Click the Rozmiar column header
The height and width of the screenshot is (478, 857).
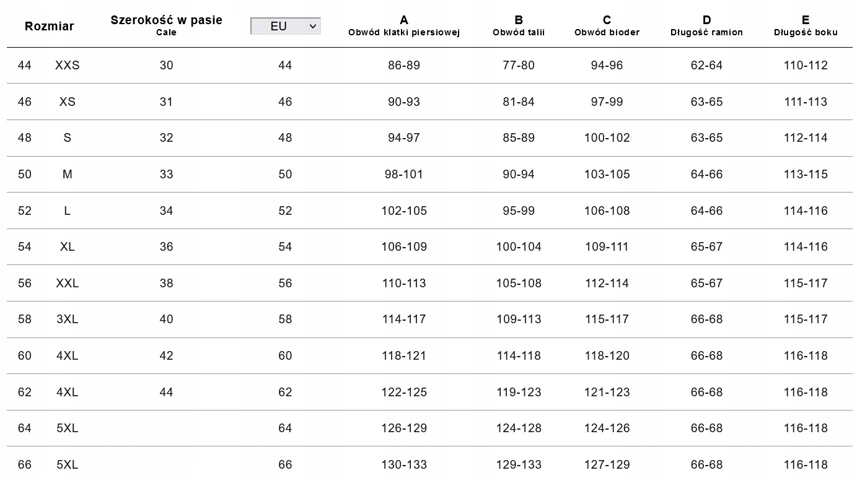(x=49, y=26)
